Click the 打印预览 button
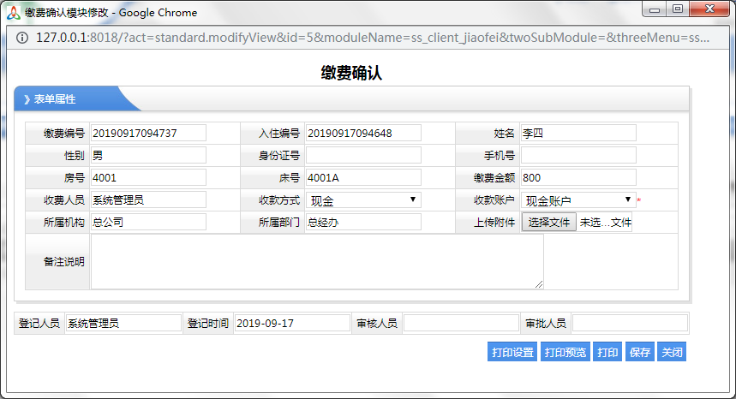The height and width of the screenshot is (399, 736). click(565, 353)
